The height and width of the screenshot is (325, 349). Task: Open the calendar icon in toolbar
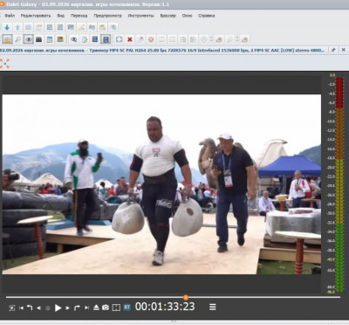click(x=50, y=39)
